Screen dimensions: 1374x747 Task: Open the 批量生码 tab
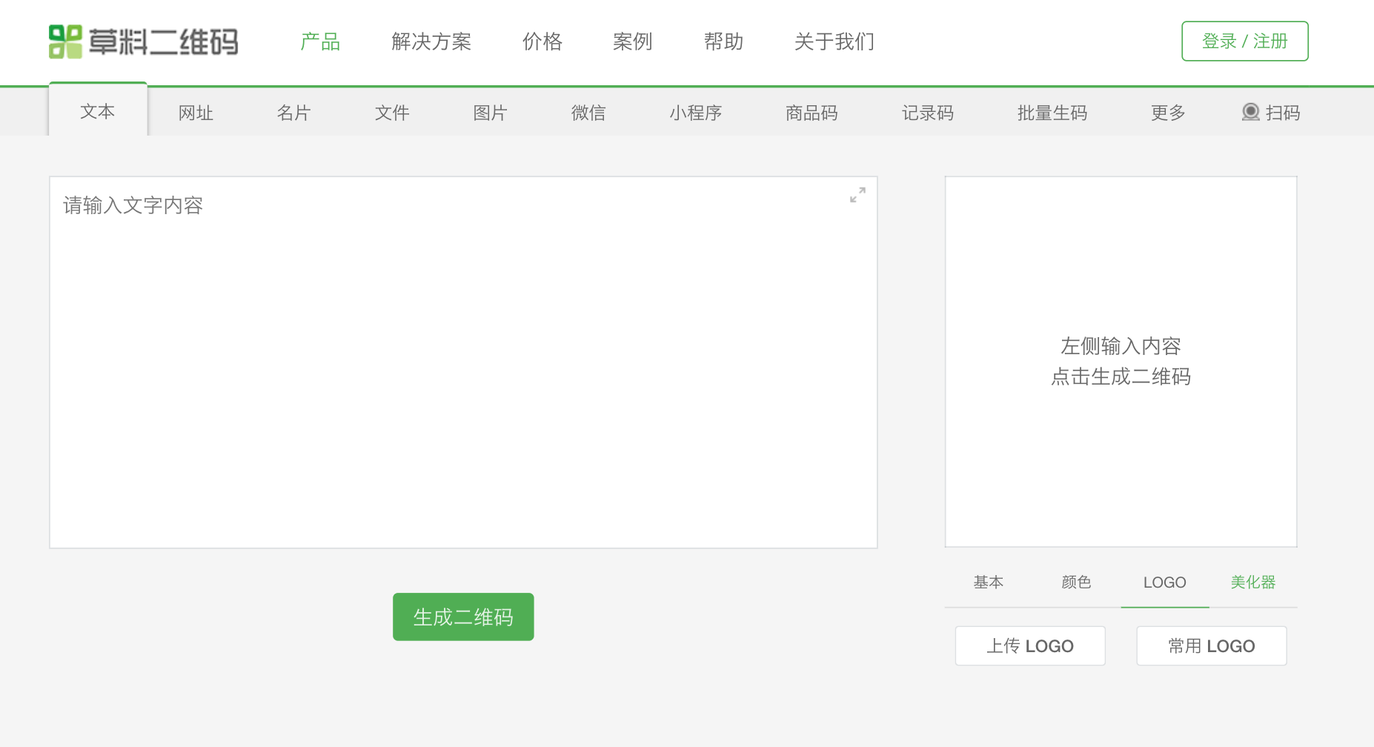pos(1052,113)
